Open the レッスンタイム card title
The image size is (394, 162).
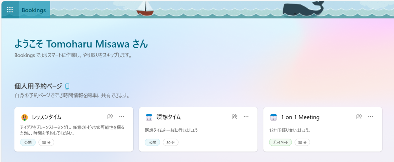tap(47, 117)
